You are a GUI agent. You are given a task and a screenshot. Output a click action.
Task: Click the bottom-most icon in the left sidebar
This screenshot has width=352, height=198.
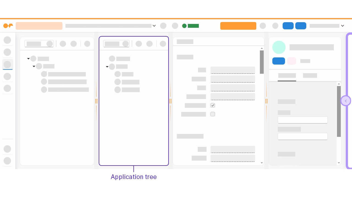coord(7,161)
